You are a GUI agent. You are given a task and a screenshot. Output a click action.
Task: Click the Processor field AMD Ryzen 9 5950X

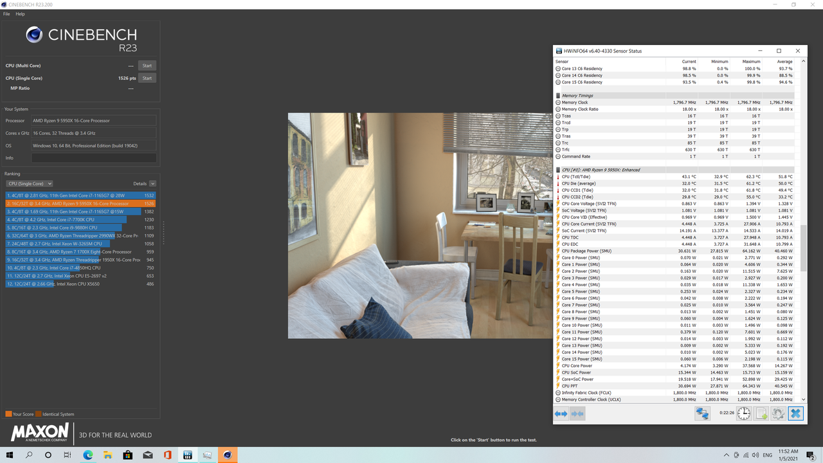[x=94, y=121]
